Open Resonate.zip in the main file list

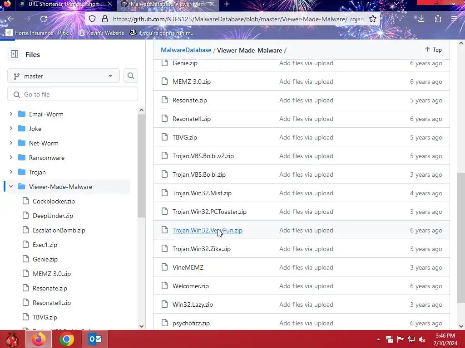coord(189,100)
